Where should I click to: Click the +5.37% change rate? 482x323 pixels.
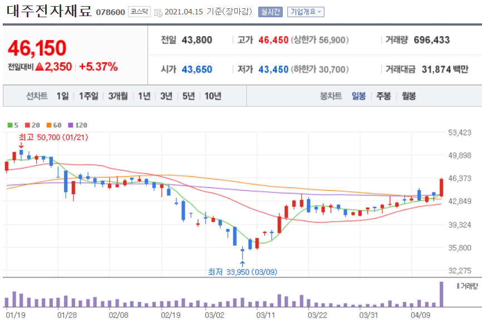[99, 67]
